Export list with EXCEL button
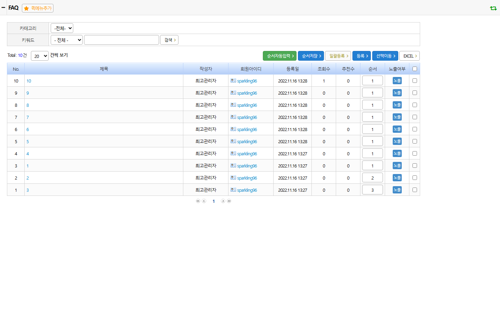 click(409, 56)
